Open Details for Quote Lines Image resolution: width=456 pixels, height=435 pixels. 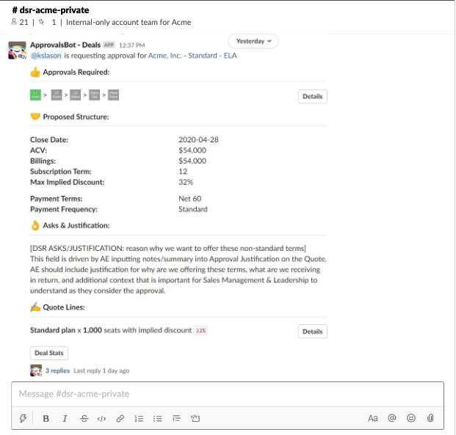(x=312, y=332)
